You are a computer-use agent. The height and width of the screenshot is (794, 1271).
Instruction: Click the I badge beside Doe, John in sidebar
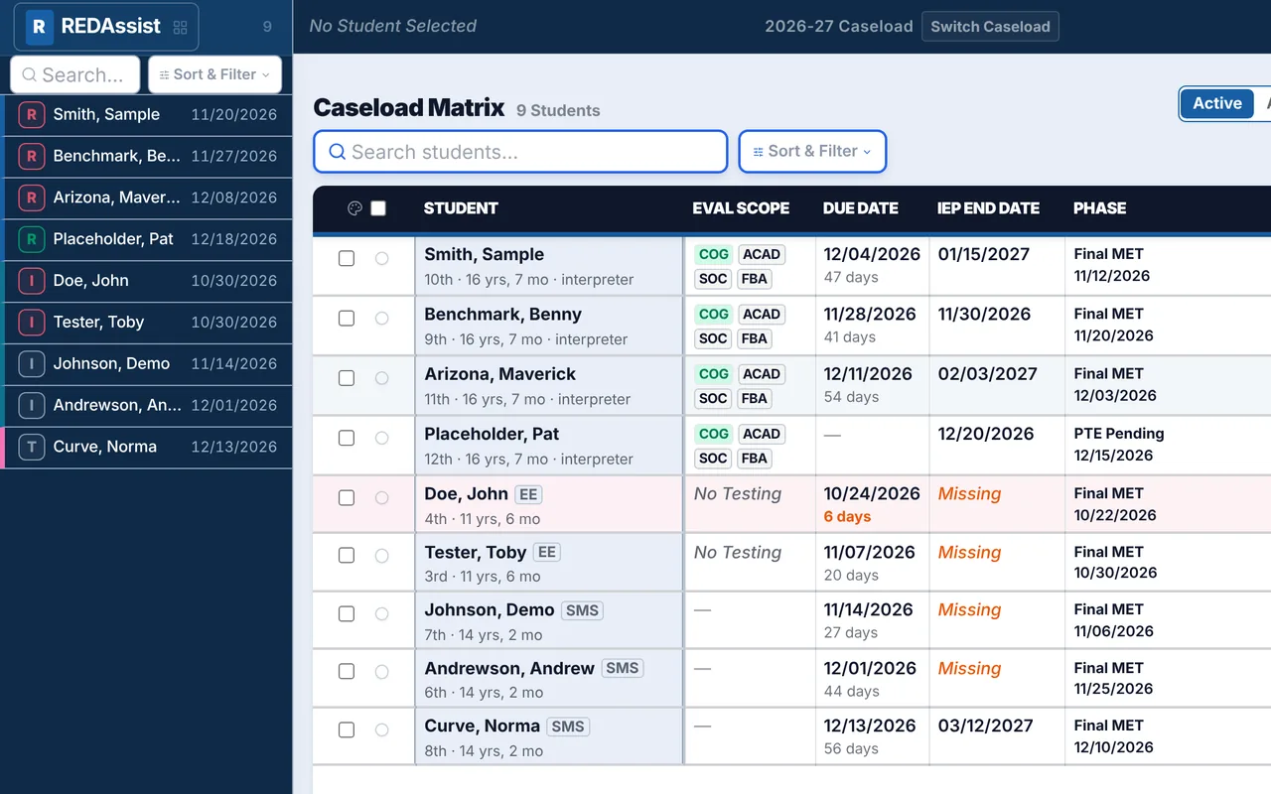pos(32,281)
